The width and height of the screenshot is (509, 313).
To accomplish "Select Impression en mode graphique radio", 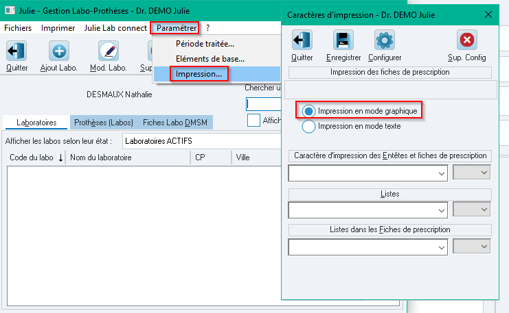I will [x=308, y=111].
